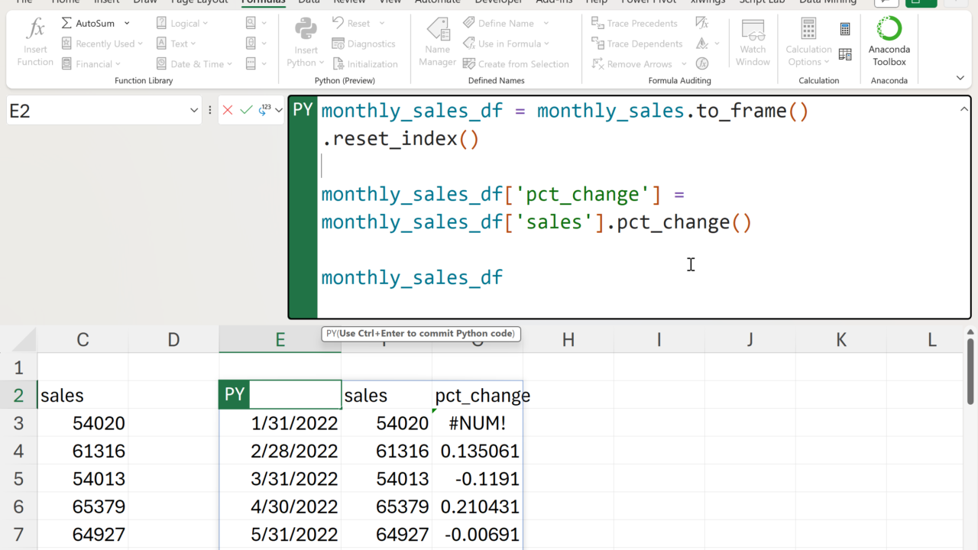Cancel the formula with the red X

coord(227,111)
